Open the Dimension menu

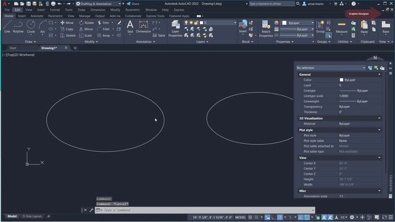98,10
